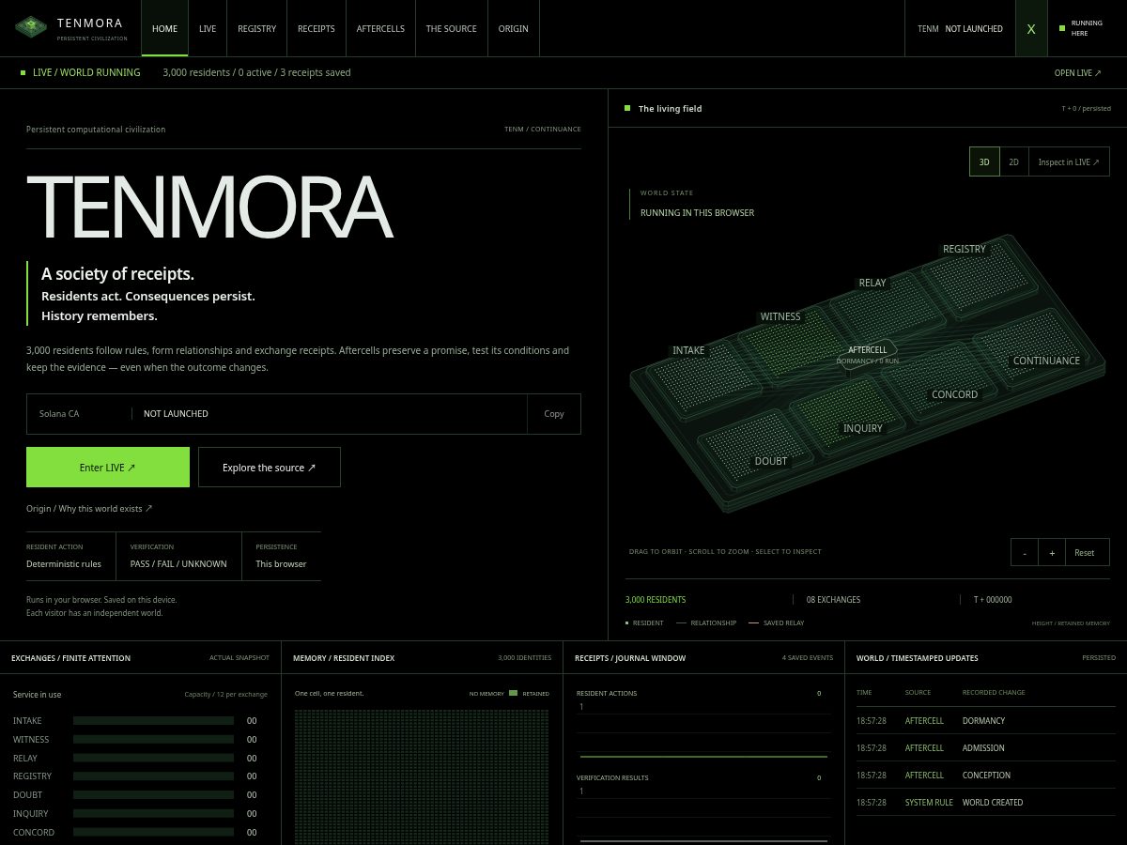Viewport: 1127px width, 845px height.
Task: Go to the ORIGIN nav tab
Action: 514,28
